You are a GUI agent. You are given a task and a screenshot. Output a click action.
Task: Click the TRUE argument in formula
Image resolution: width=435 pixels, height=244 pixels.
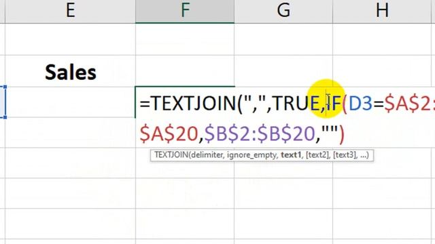pos(296,103)
